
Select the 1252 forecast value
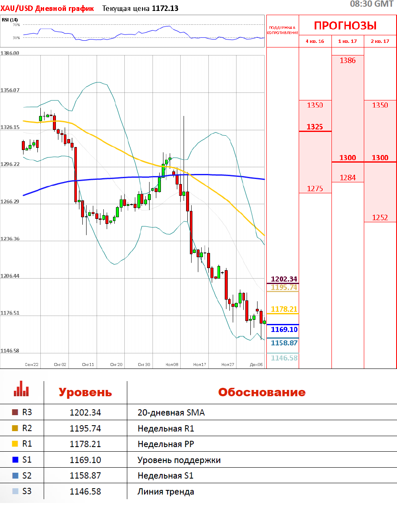(380, 218)
